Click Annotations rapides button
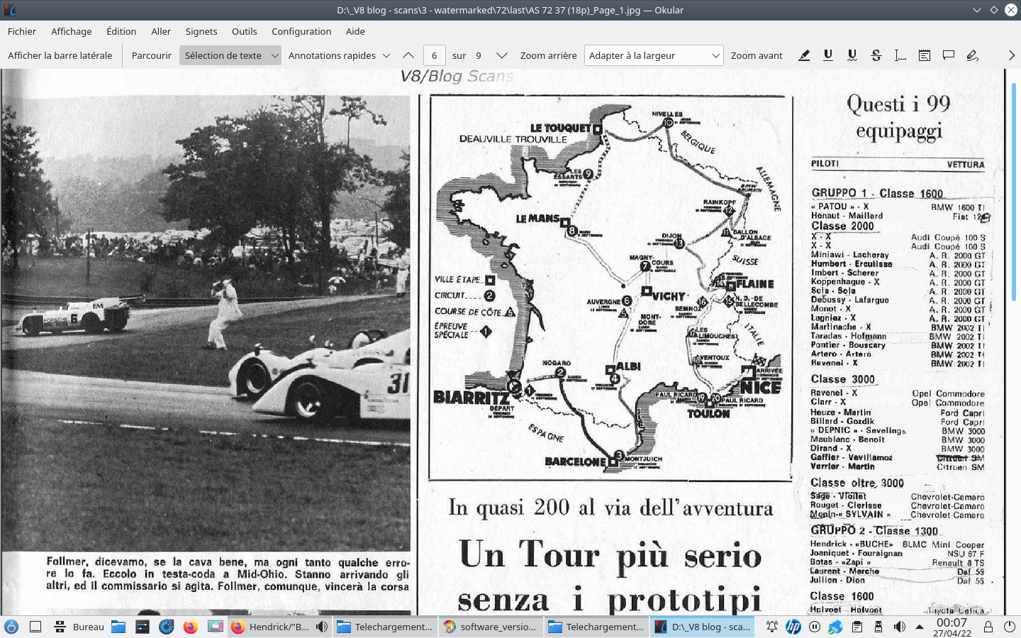 coord(332,55)
